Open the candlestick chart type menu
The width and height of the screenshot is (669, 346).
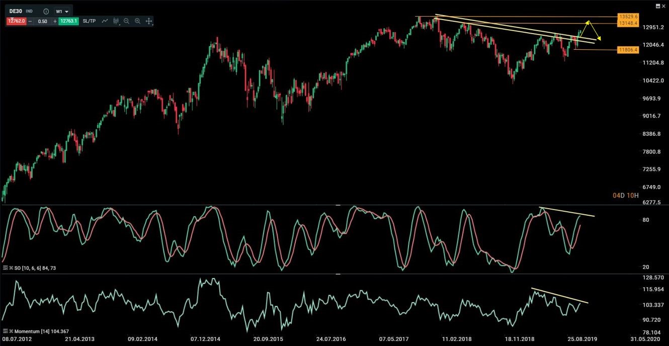116,21
